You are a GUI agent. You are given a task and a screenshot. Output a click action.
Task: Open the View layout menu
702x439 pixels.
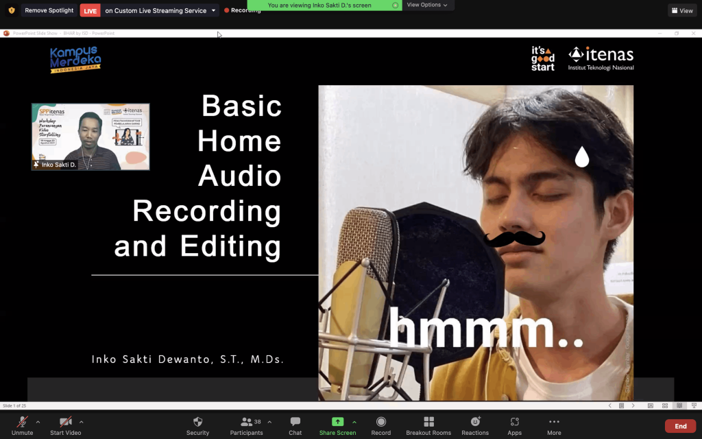click(x=681, y=10)
